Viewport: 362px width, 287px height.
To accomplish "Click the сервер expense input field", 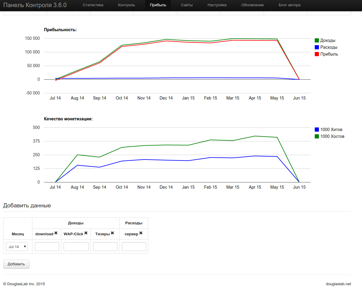I will (x=134, y=247).
